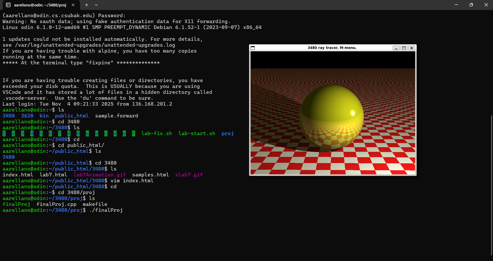
Task: Select the aarellano@odin: ~/3480/proj tab
Action: tap(40, 5)
